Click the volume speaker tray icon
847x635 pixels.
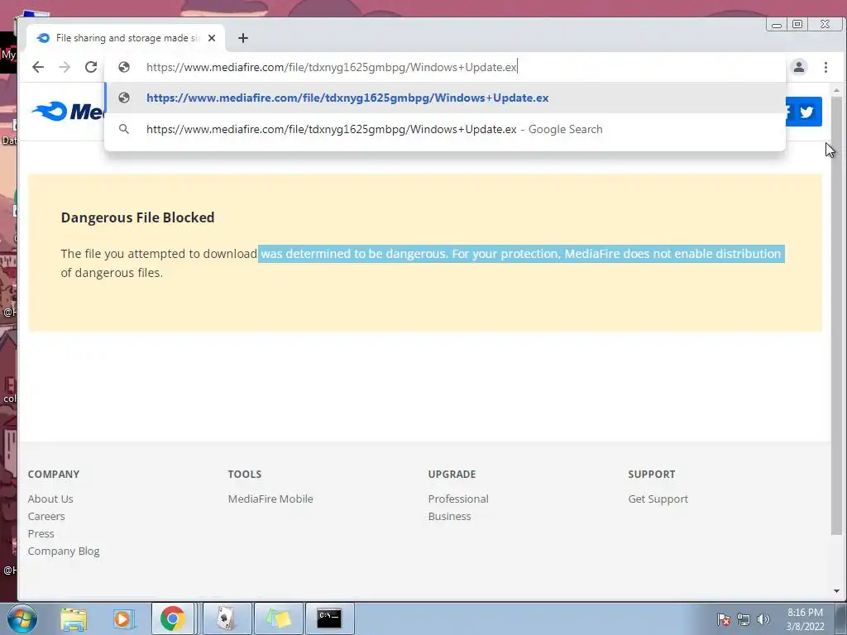coord(763,619)
